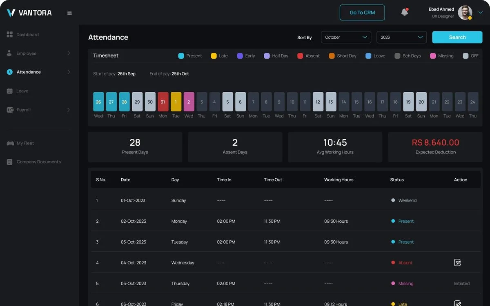Collapse sidebar with hamburger menu icon
Screen dimensions: 490x306
(69, 13)
